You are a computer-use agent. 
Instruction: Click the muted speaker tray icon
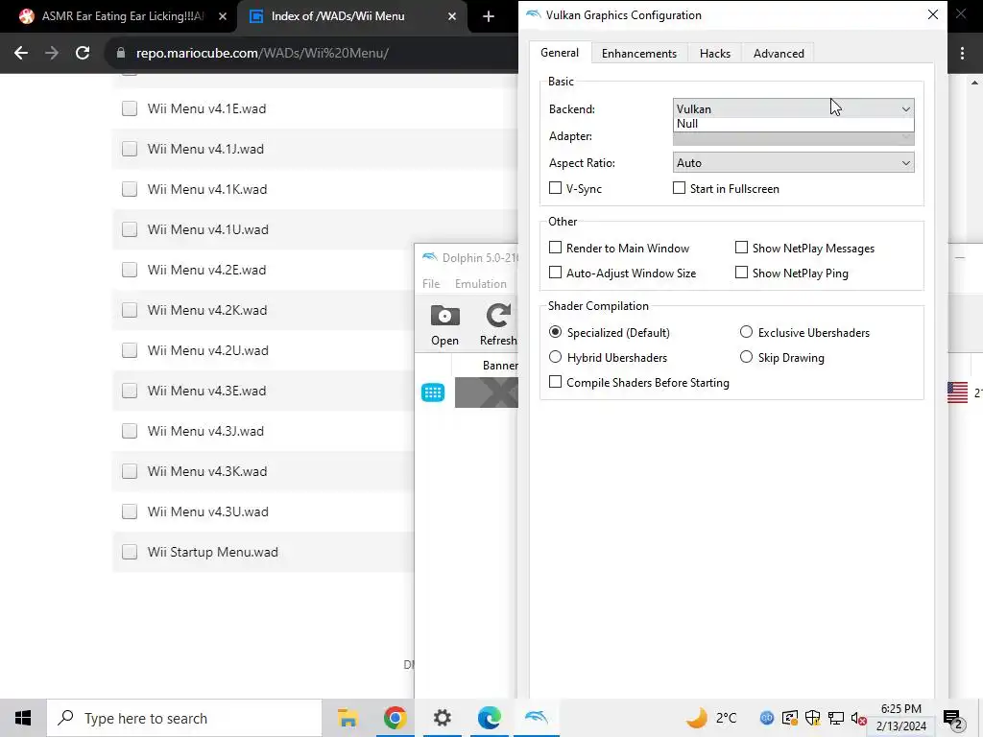[859, 718]
